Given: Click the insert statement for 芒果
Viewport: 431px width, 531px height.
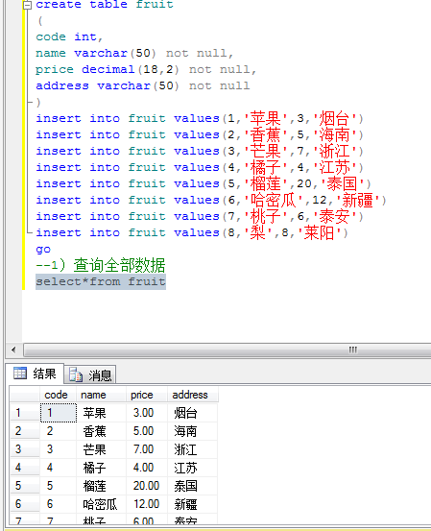Looking at the screenshot, I should coord(200,151).
